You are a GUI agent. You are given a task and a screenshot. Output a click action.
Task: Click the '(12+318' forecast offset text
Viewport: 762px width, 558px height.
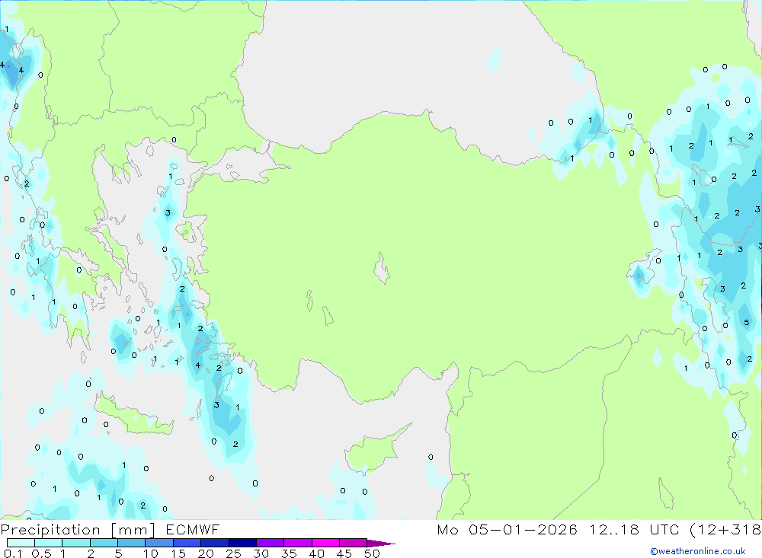coord(725,529)
